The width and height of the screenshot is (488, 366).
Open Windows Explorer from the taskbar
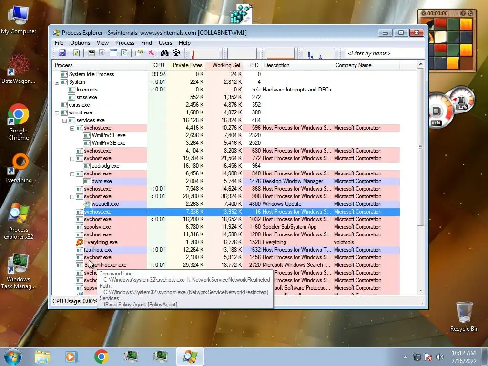click(x=42, y=356)
